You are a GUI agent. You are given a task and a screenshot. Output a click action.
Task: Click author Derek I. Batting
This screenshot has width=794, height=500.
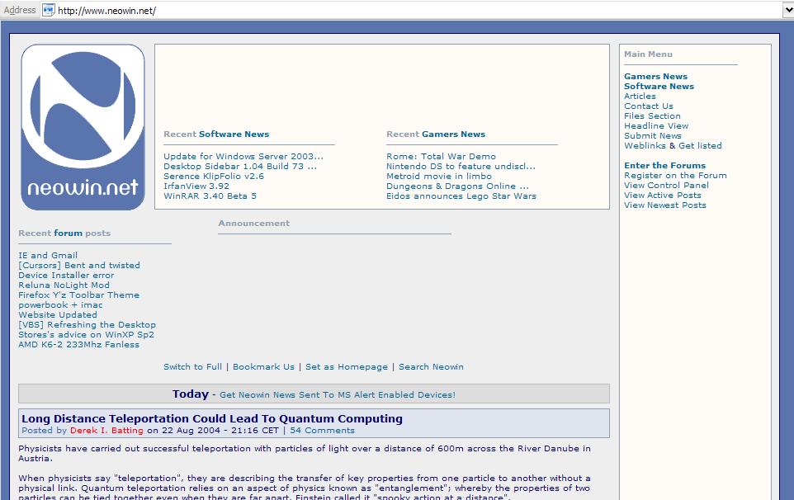pyautogui.click(x=106, y=431)
